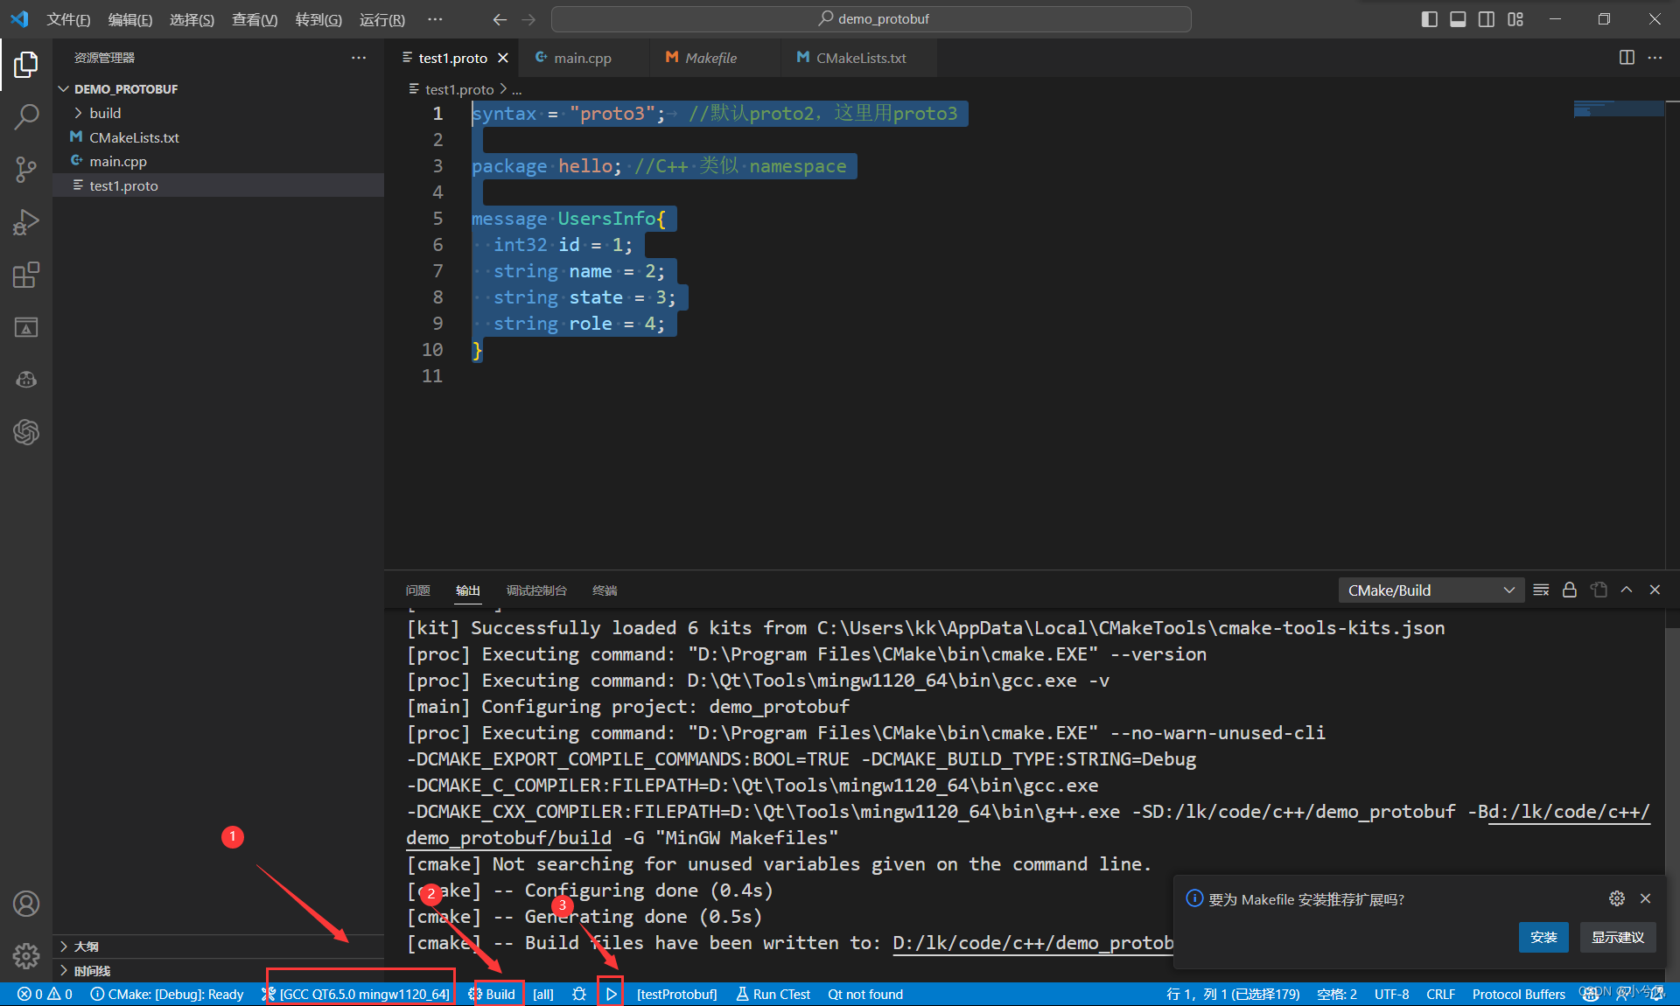Select test1.proto in the explorer
This screenshot has height=1006, width=1680.
(x=219, y=185)
